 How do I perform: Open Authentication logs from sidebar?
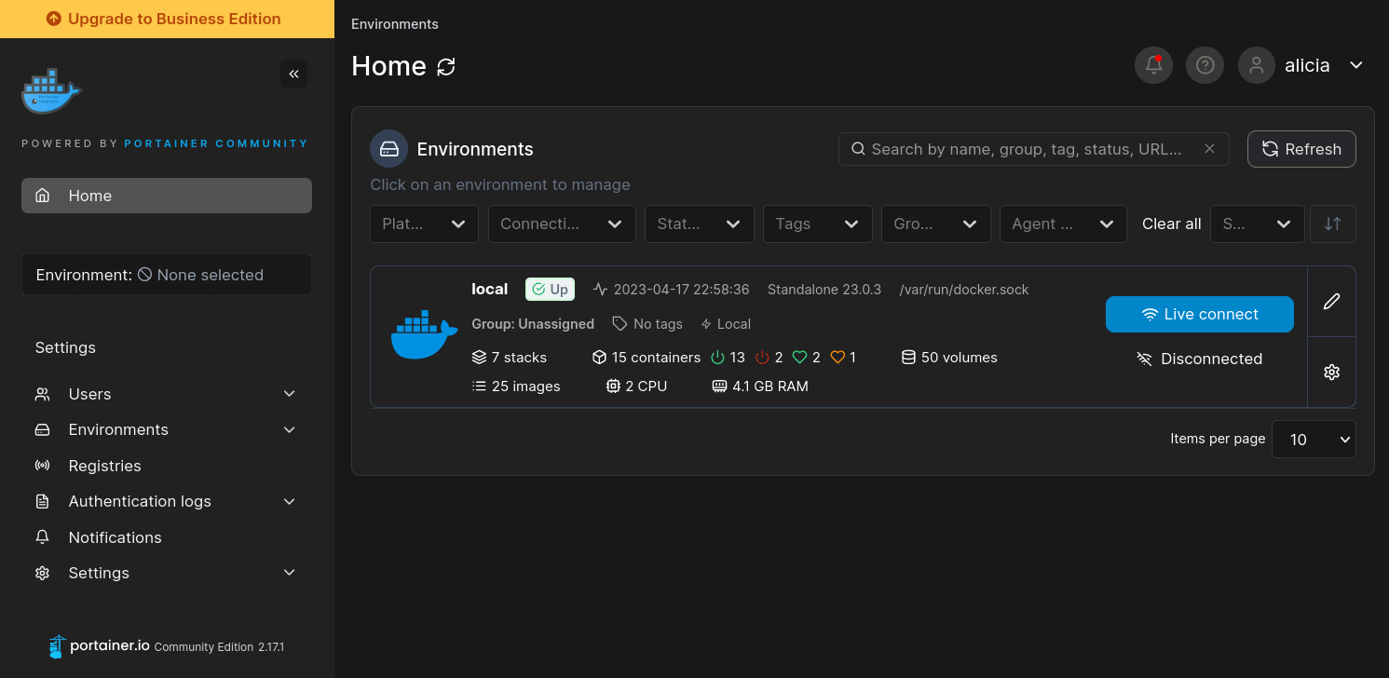pos(140,501)
